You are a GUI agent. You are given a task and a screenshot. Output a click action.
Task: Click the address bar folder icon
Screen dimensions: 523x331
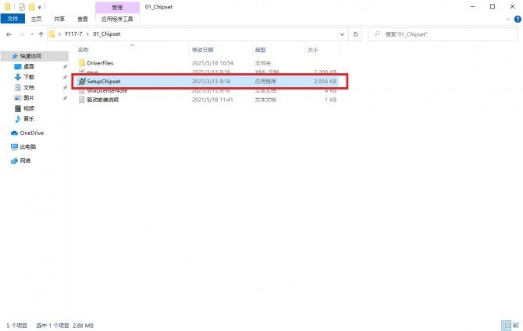(52, 34)
